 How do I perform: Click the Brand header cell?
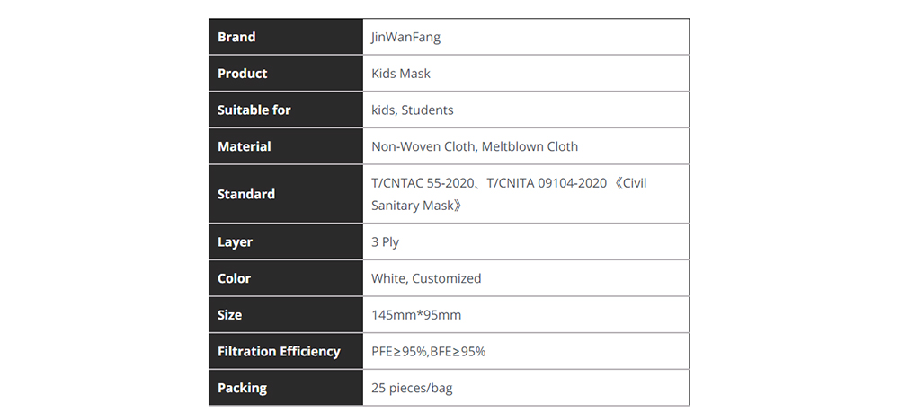pos(286,37)
